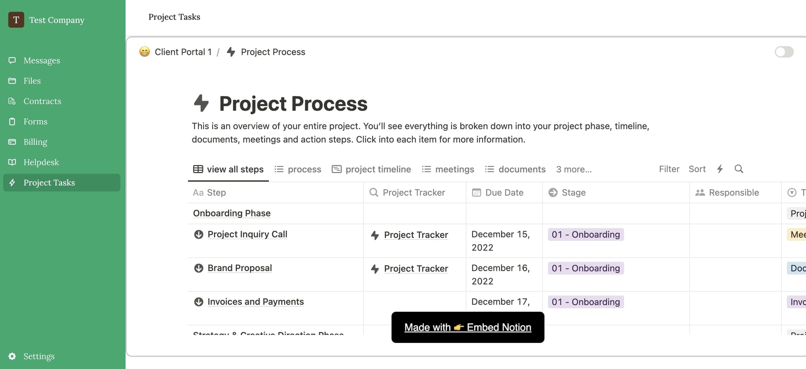Click the search magnifier icon in the database toolbar

click(x=738, y=169)
